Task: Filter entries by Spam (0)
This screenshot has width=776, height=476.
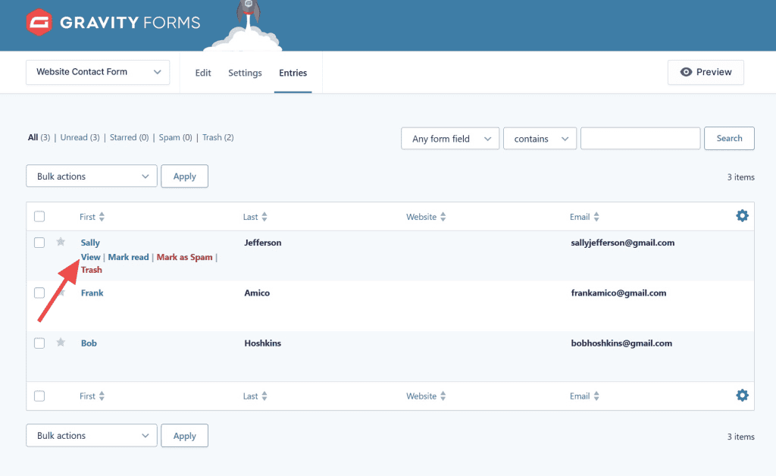Action: 175,137
